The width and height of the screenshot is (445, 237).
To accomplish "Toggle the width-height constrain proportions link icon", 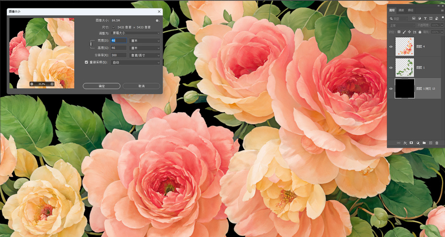I will 91,44.
